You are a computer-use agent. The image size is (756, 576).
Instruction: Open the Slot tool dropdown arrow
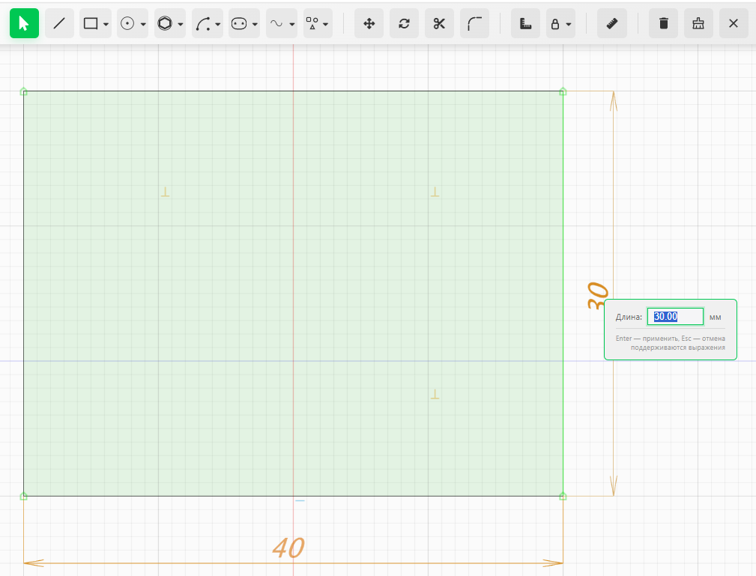(x=255, y=24)
